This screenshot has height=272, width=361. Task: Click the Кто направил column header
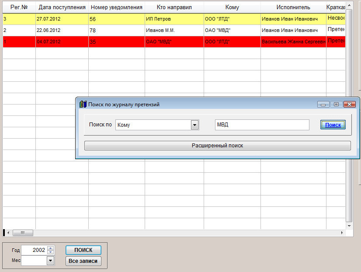coord(174,7)
